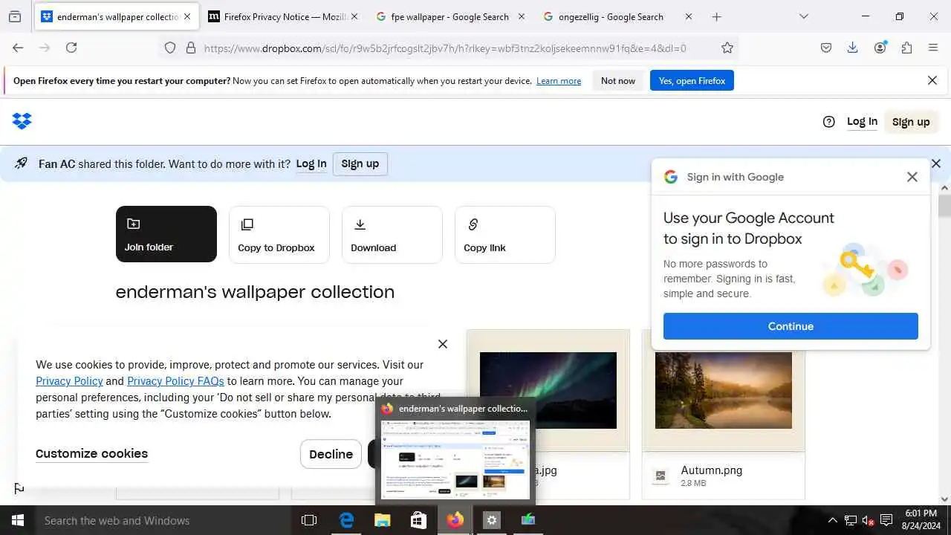Viewport: 951px width, 535px height.
Task: Click the Firefox View icon in tab bar
Action: [x=15, y=16]
